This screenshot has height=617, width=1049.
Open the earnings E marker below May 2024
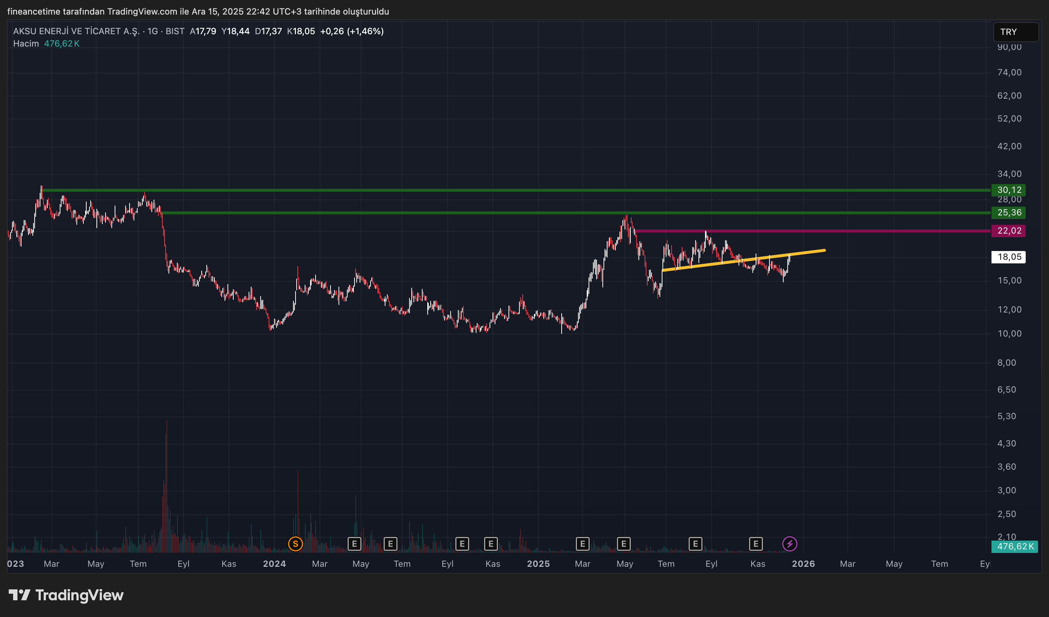pyautogui.click(x=354, y=544)
